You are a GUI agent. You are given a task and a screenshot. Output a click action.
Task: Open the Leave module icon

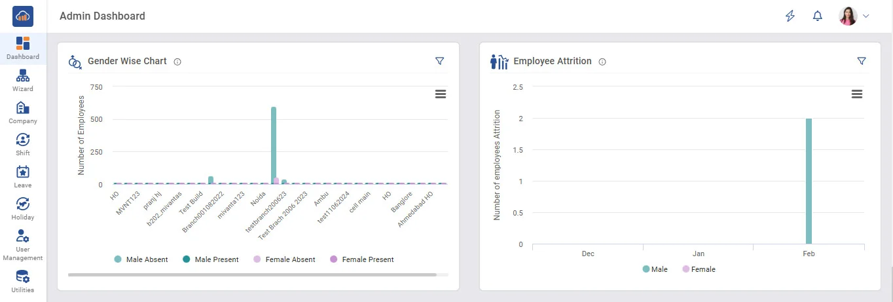pyautogui.click(x=23, y=176)
